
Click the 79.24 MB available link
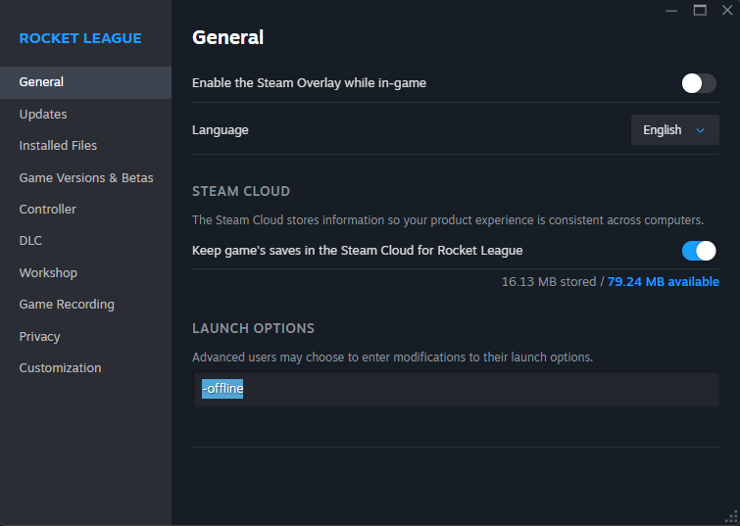[x=664, y=282]
